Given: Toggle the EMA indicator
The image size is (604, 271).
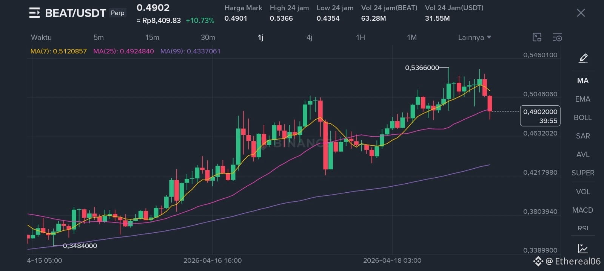Looking at the screenshot, I should 583,99.
